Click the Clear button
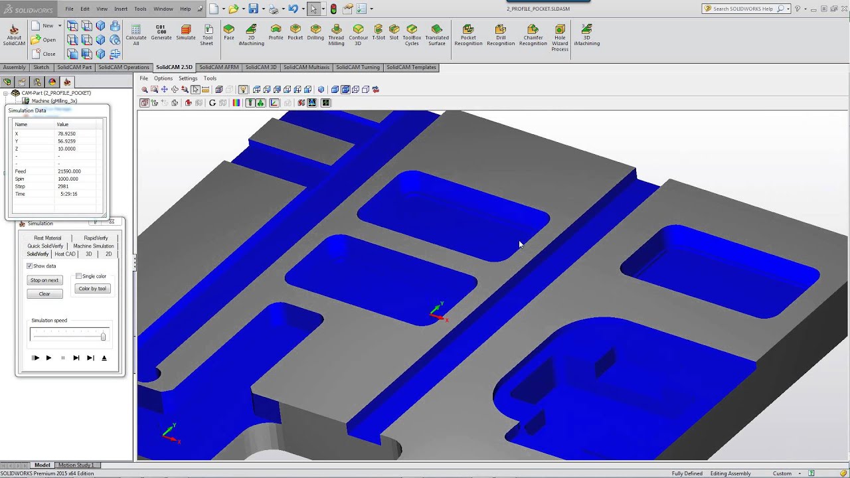This screenshot has width=850, height=478. 44,293
